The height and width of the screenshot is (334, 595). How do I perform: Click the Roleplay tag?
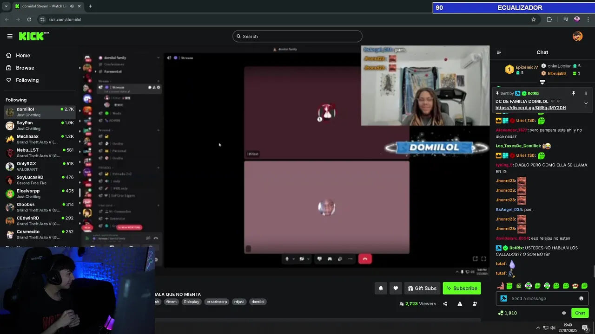tap(191, 302)
